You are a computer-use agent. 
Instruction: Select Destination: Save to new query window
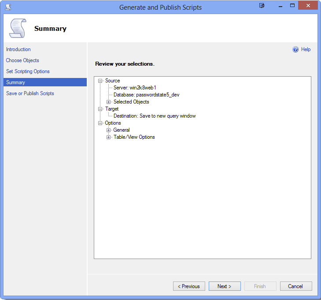(x=155, y=116)
